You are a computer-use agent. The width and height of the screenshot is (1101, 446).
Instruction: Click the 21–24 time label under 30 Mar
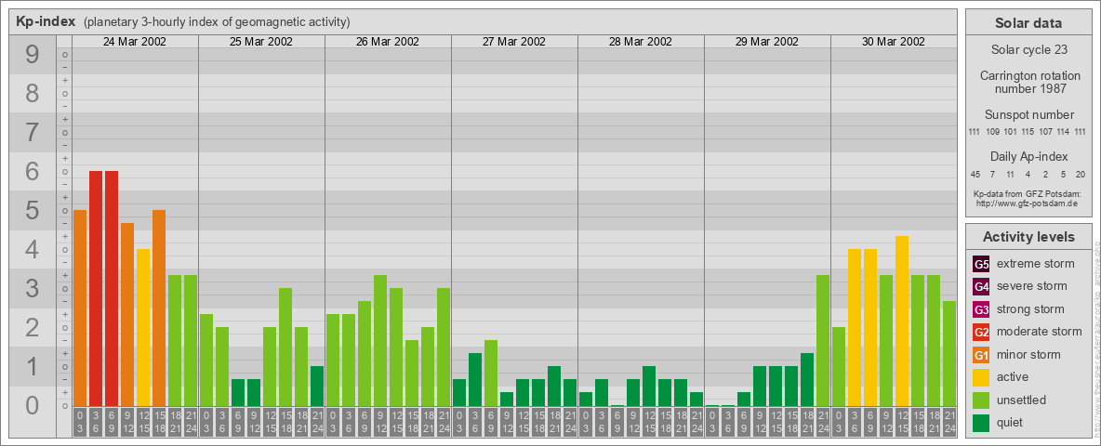949,422
